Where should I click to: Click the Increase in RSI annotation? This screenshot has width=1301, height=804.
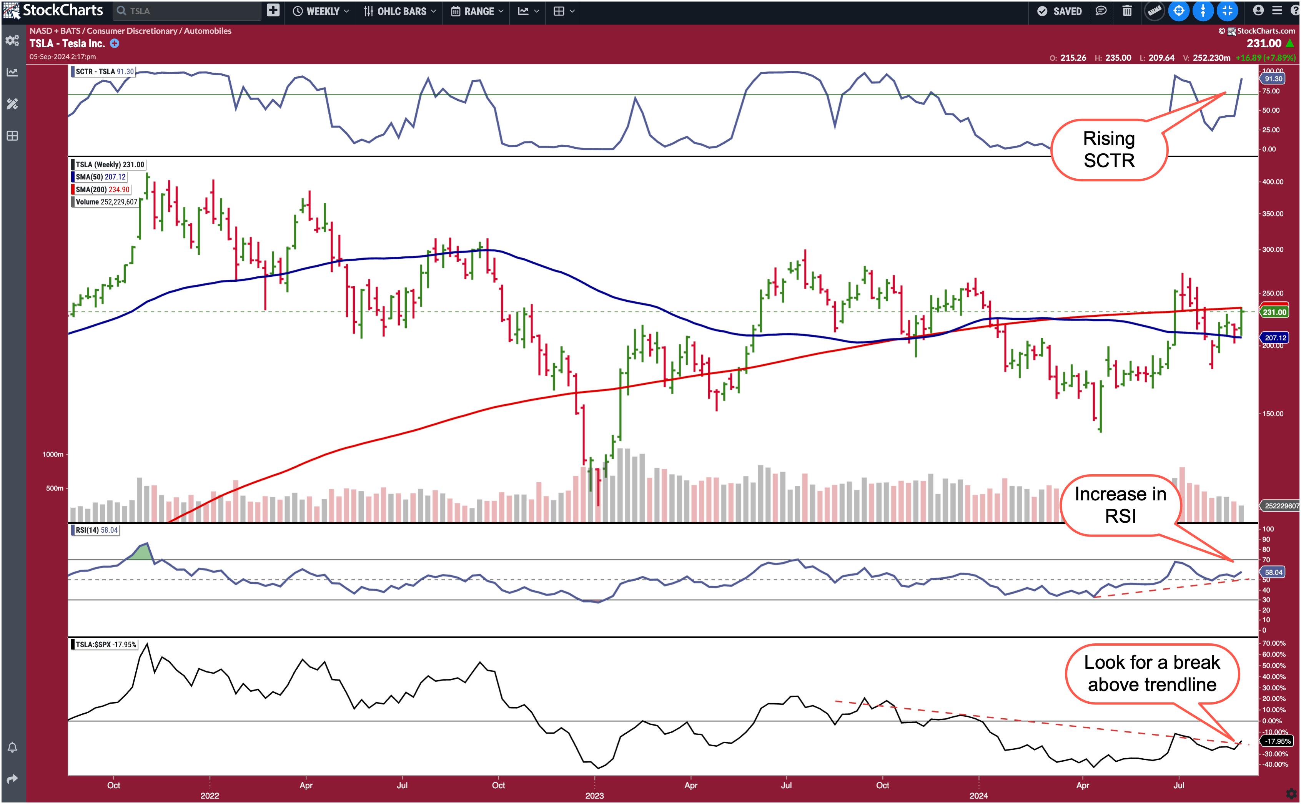1120,505
